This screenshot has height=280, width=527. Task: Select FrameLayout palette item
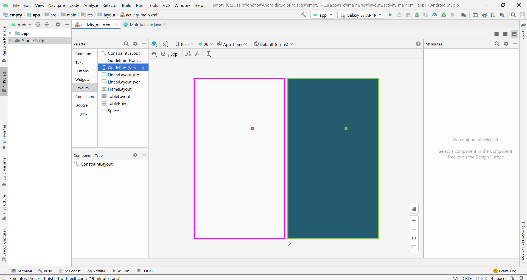click(x=123, y=89)
